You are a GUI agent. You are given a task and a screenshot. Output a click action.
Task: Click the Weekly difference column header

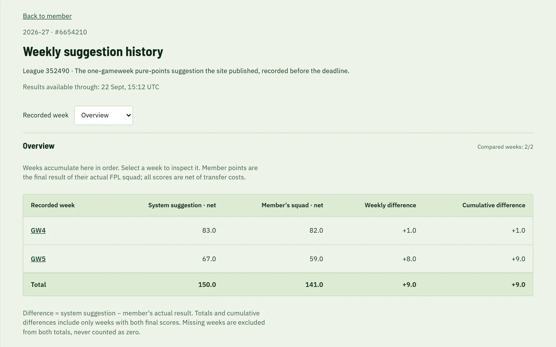[390, 205]
